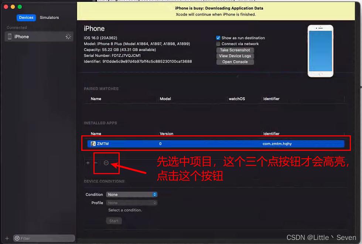Open the Condition dropdown
The width and height of the screenshot is (362, 244).
tap(132, 194)
